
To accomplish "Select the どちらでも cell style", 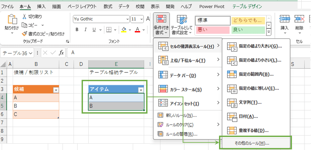I will (248, 20).
